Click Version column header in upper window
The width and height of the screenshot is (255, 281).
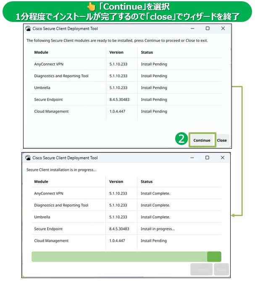(x=116, y=52)
